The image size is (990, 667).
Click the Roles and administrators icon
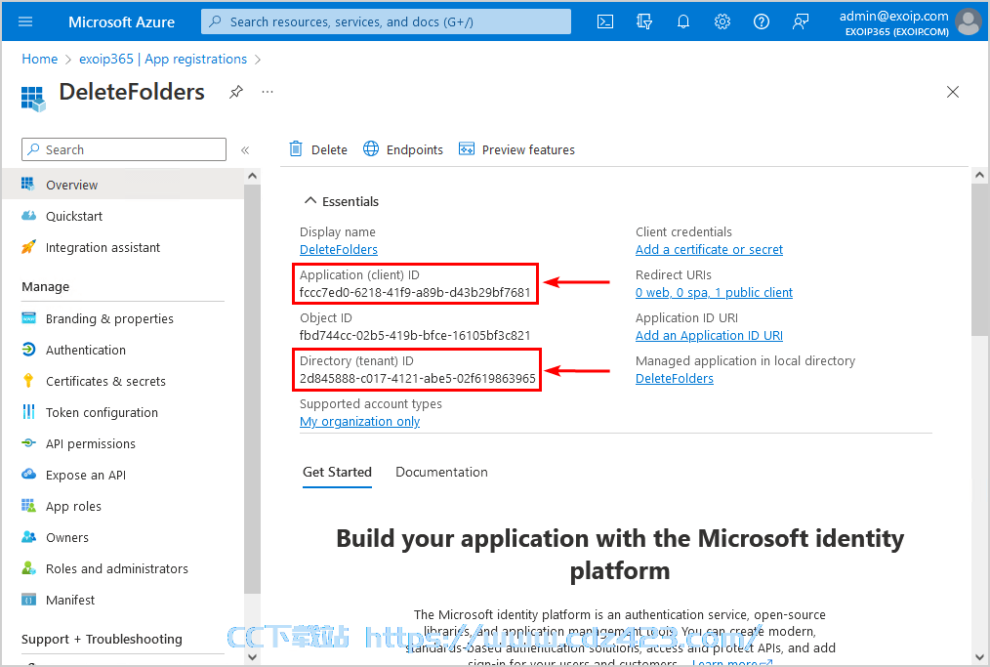click(28, 567)
